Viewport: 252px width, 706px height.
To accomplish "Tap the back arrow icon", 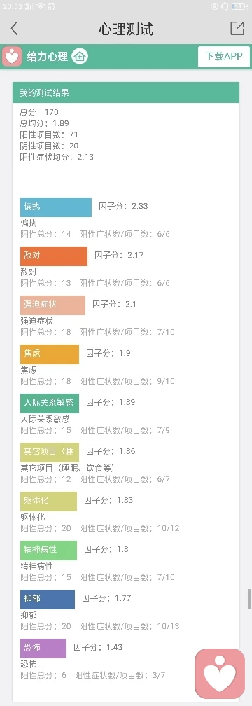I will (14, 29).
